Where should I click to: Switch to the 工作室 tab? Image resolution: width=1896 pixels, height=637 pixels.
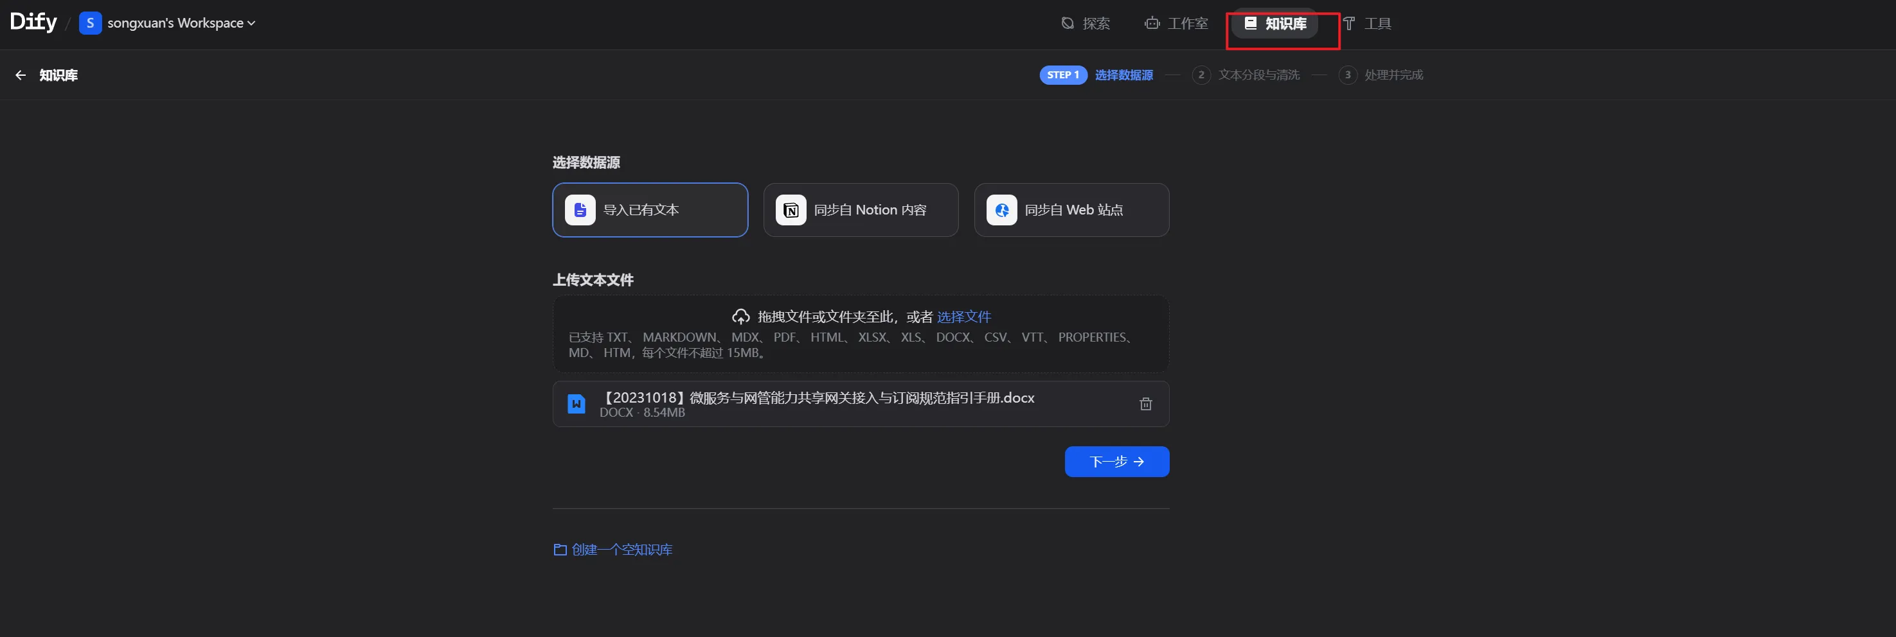pyautogui.click(x=1176, y=24)
